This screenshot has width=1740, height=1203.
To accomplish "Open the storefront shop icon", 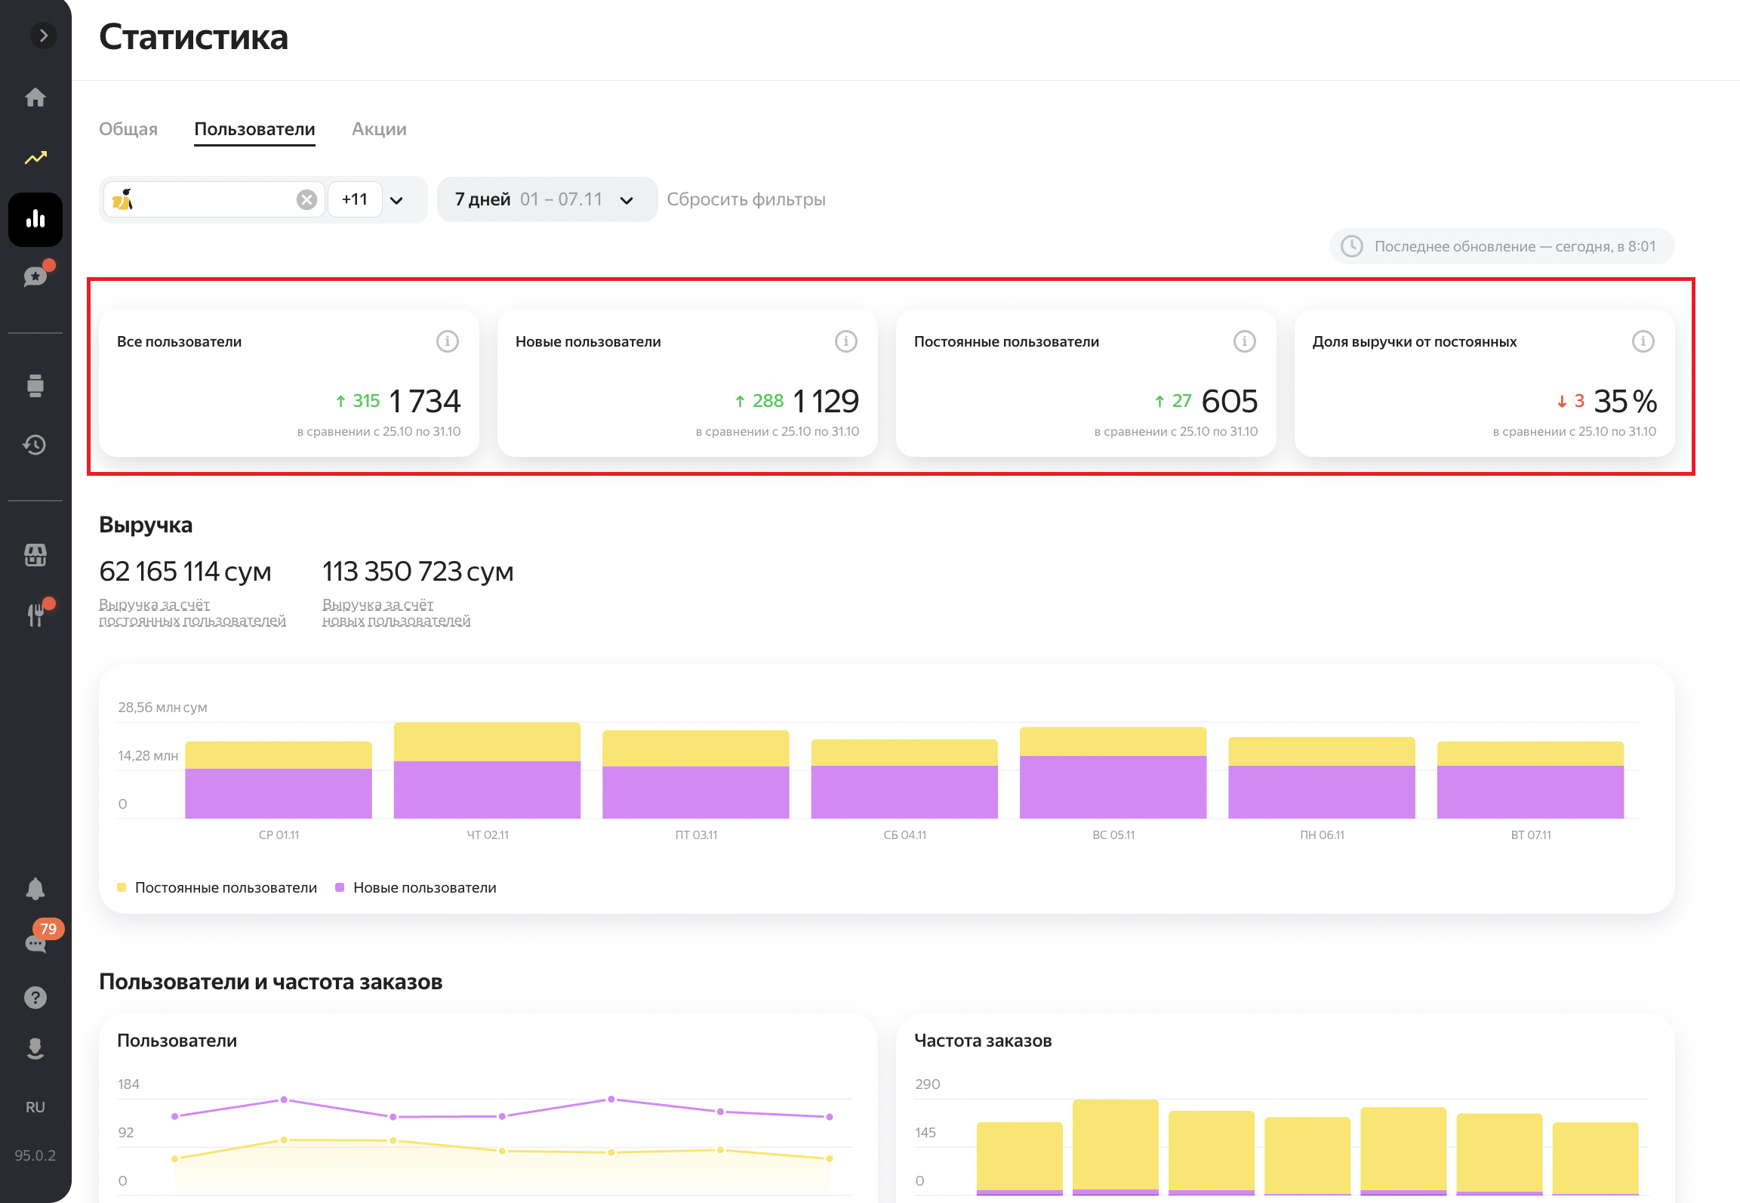I will tap(35, 556).
